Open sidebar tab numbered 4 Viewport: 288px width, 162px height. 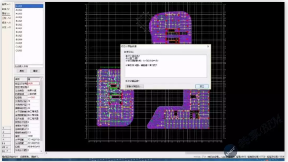[6, 18]
